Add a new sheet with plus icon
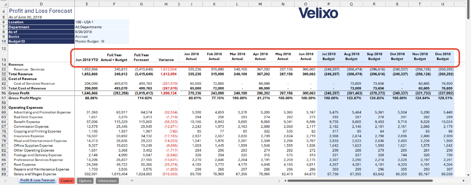471x185 pixels. click(x=132, y=181)
